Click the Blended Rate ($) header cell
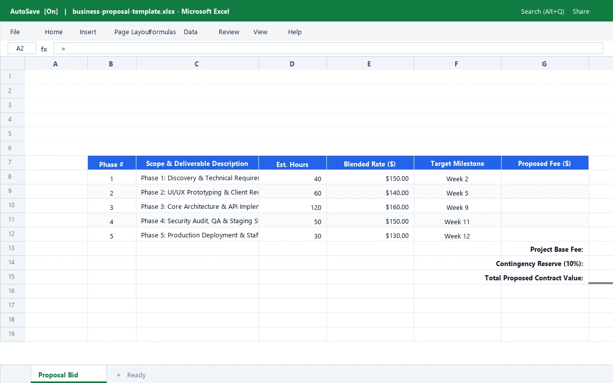This screenshot has height=383, width=613. point(370,163)
